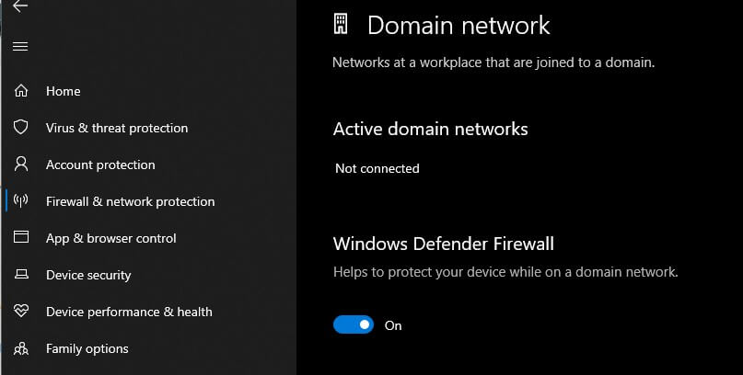Open Device performance & health page
This screenshot has height=375, width=743.
[129, 312]
